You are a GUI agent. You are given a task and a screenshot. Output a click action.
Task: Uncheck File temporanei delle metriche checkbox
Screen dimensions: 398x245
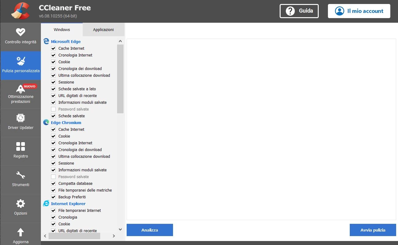(53, 190)
